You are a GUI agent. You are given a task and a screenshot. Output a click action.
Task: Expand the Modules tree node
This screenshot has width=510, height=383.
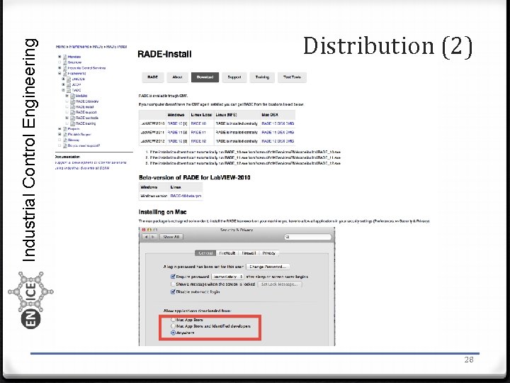click(67, 96)
